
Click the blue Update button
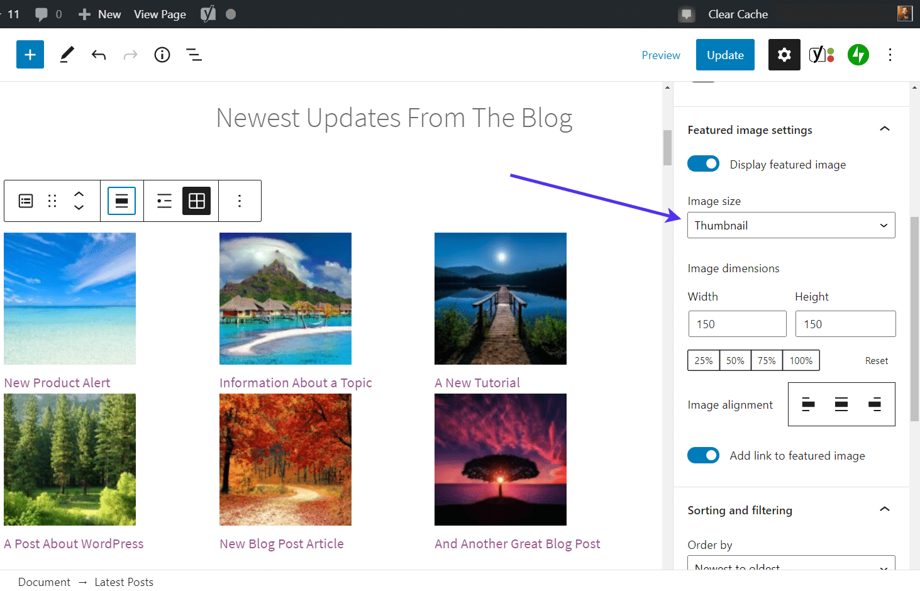point(724,55)
